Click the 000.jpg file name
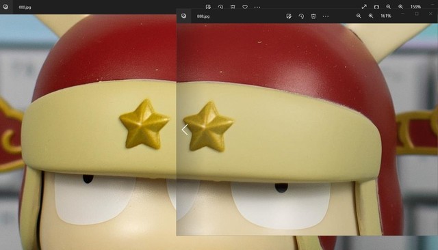Screen dimensions: 438x250 [x=25, y=8]
